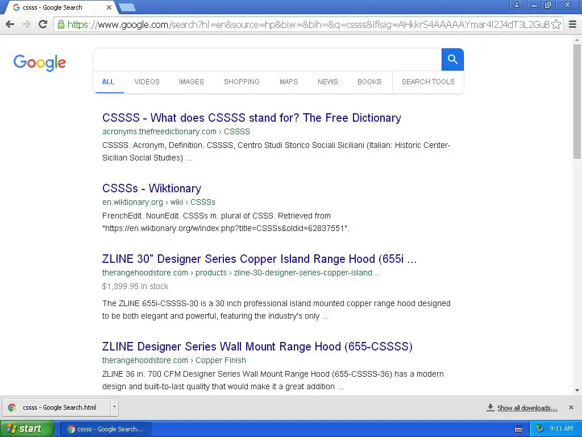Image resolution: width=582 pixels, height=437 pixels.
Task: Click acronyms.thefreedictionary.com breadcrumb
Action: (176, 131)
